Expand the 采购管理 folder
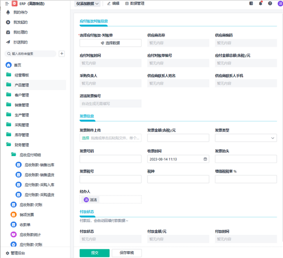The width and height of the screenshot is (283, 258). [9, 125]
